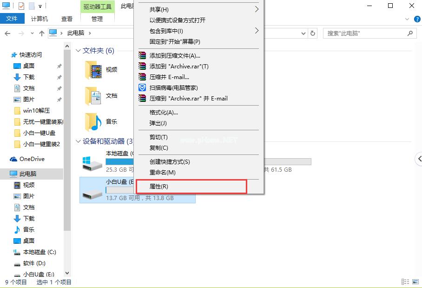Click the 文件 button in the ribbon
The image size is (422, 288).
coord(12,19)
